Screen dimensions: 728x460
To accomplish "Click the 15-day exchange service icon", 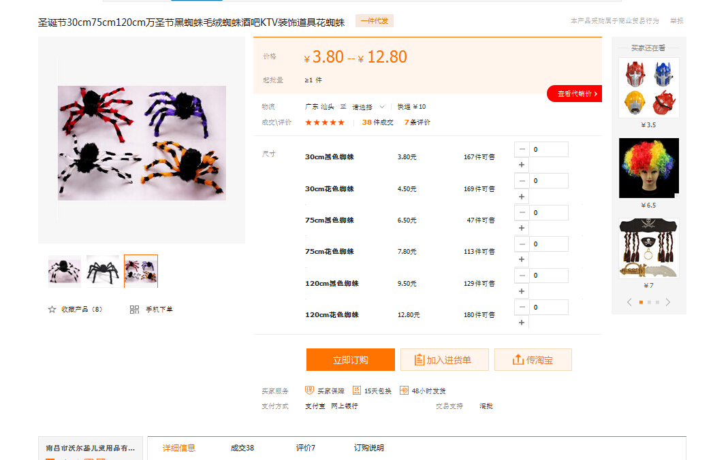I will (357, 391).
